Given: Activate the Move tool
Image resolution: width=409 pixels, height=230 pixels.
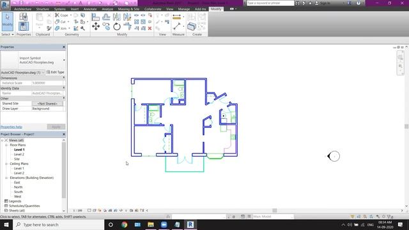Looking at the screenshot, I should (x=95, y=26).
